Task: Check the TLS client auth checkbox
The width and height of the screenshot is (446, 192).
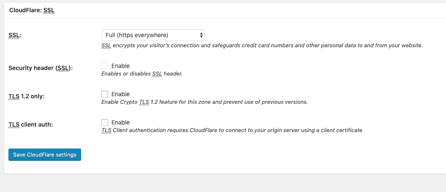Action: (105, 122)
